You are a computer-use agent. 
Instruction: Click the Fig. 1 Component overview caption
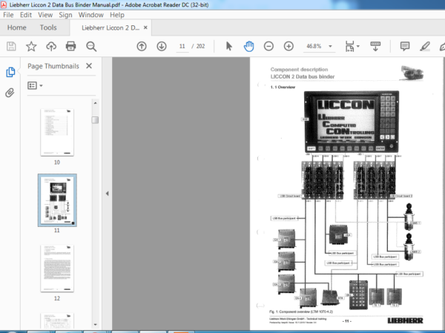coord(301,311)
